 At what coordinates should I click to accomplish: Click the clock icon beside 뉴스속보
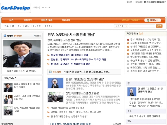50,72
